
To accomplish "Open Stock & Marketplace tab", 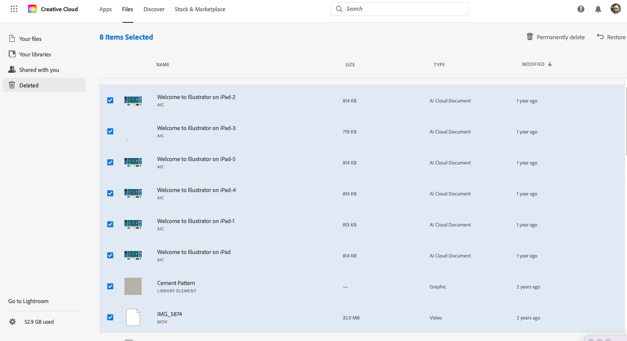I will pos(200,9).
